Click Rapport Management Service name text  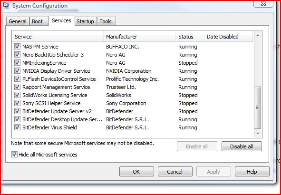(56, 87)
